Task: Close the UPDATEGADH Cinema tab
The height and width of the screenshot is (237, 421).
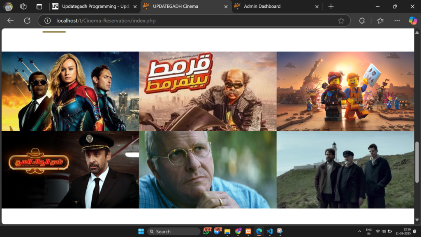Action: (x=226, y=7)
